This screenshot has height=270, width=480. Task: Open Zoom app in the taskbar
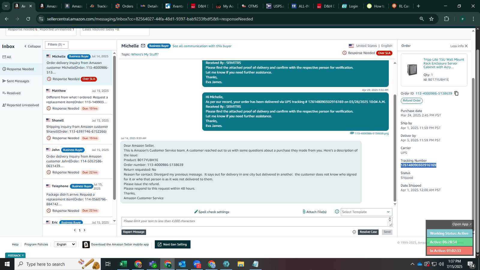click(197, 264)
